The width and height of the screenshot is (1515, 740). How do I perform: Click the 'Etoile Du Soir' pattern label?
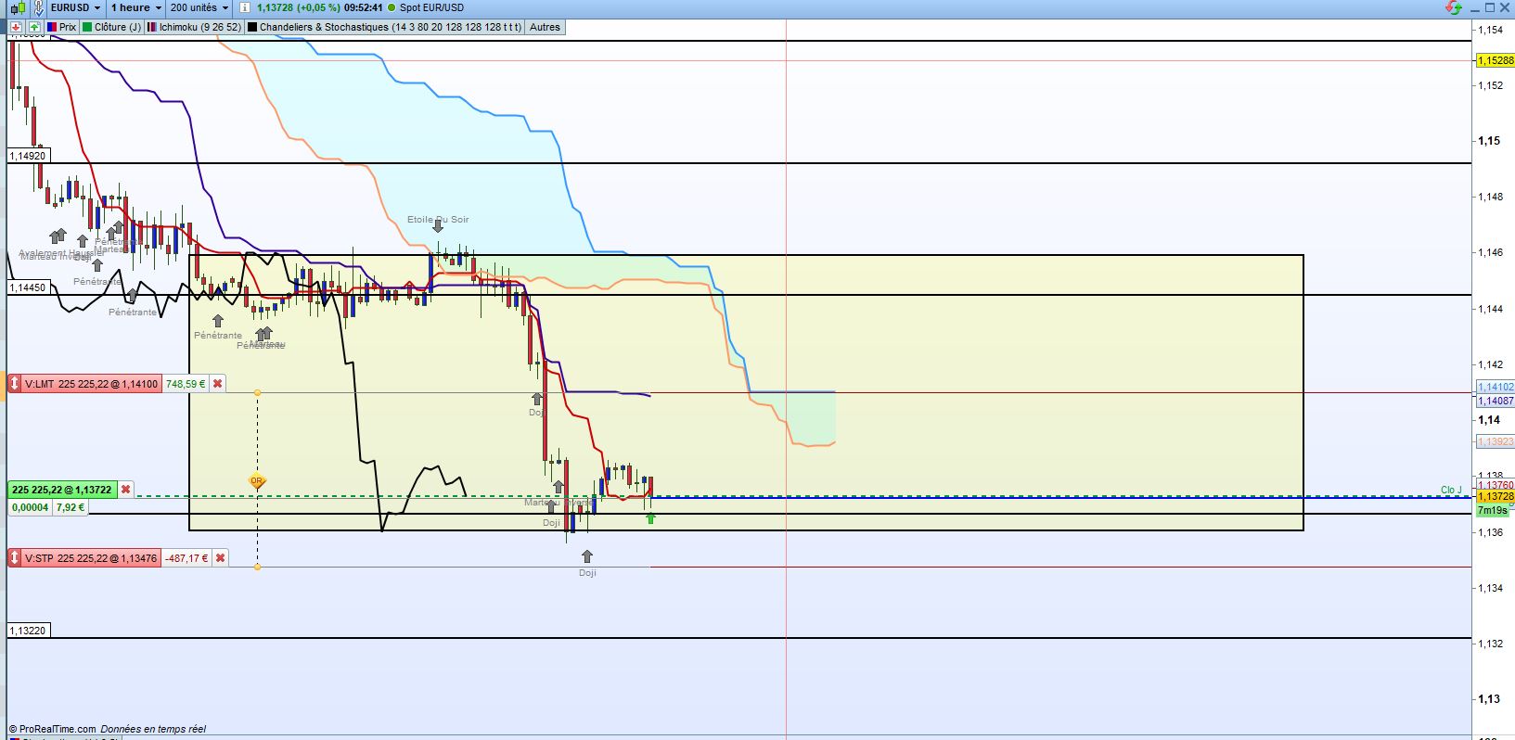(438, 219)
